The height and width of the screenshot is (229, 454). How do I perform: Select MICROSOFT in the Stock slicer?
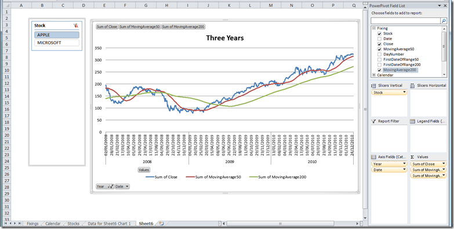(x=57, y=43)
